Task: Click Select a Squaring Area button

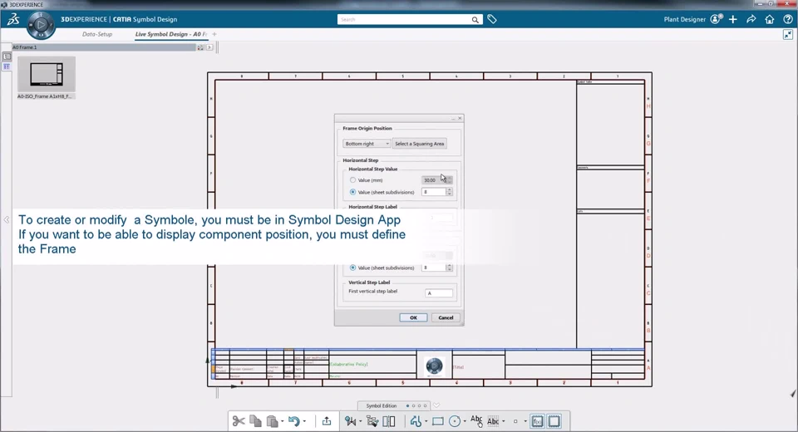Action: (419, 144)
